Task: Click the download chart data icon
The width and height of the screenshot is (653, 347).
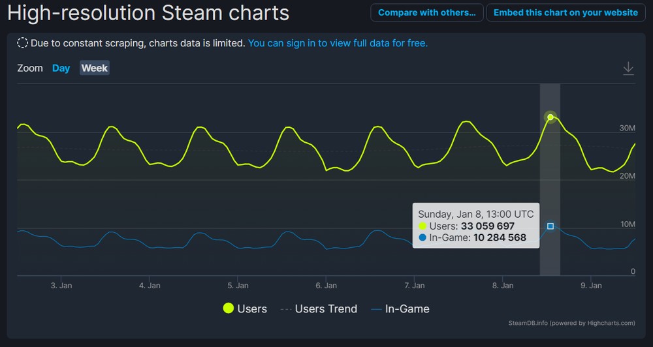Action: click(x=628, y=68)
